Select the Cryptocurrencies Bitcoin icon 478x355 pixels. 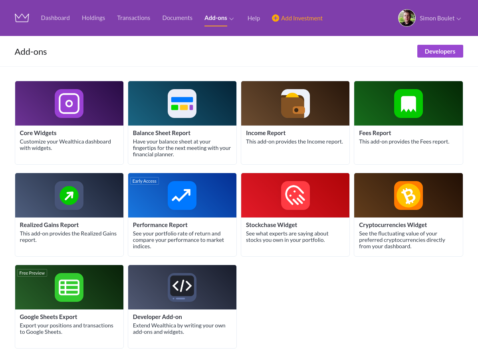click(x=408, y=195)
